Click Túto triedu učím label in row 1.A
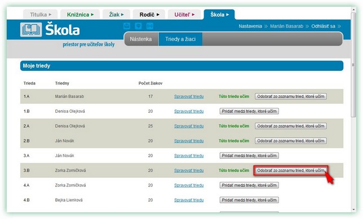 point(234,96)
